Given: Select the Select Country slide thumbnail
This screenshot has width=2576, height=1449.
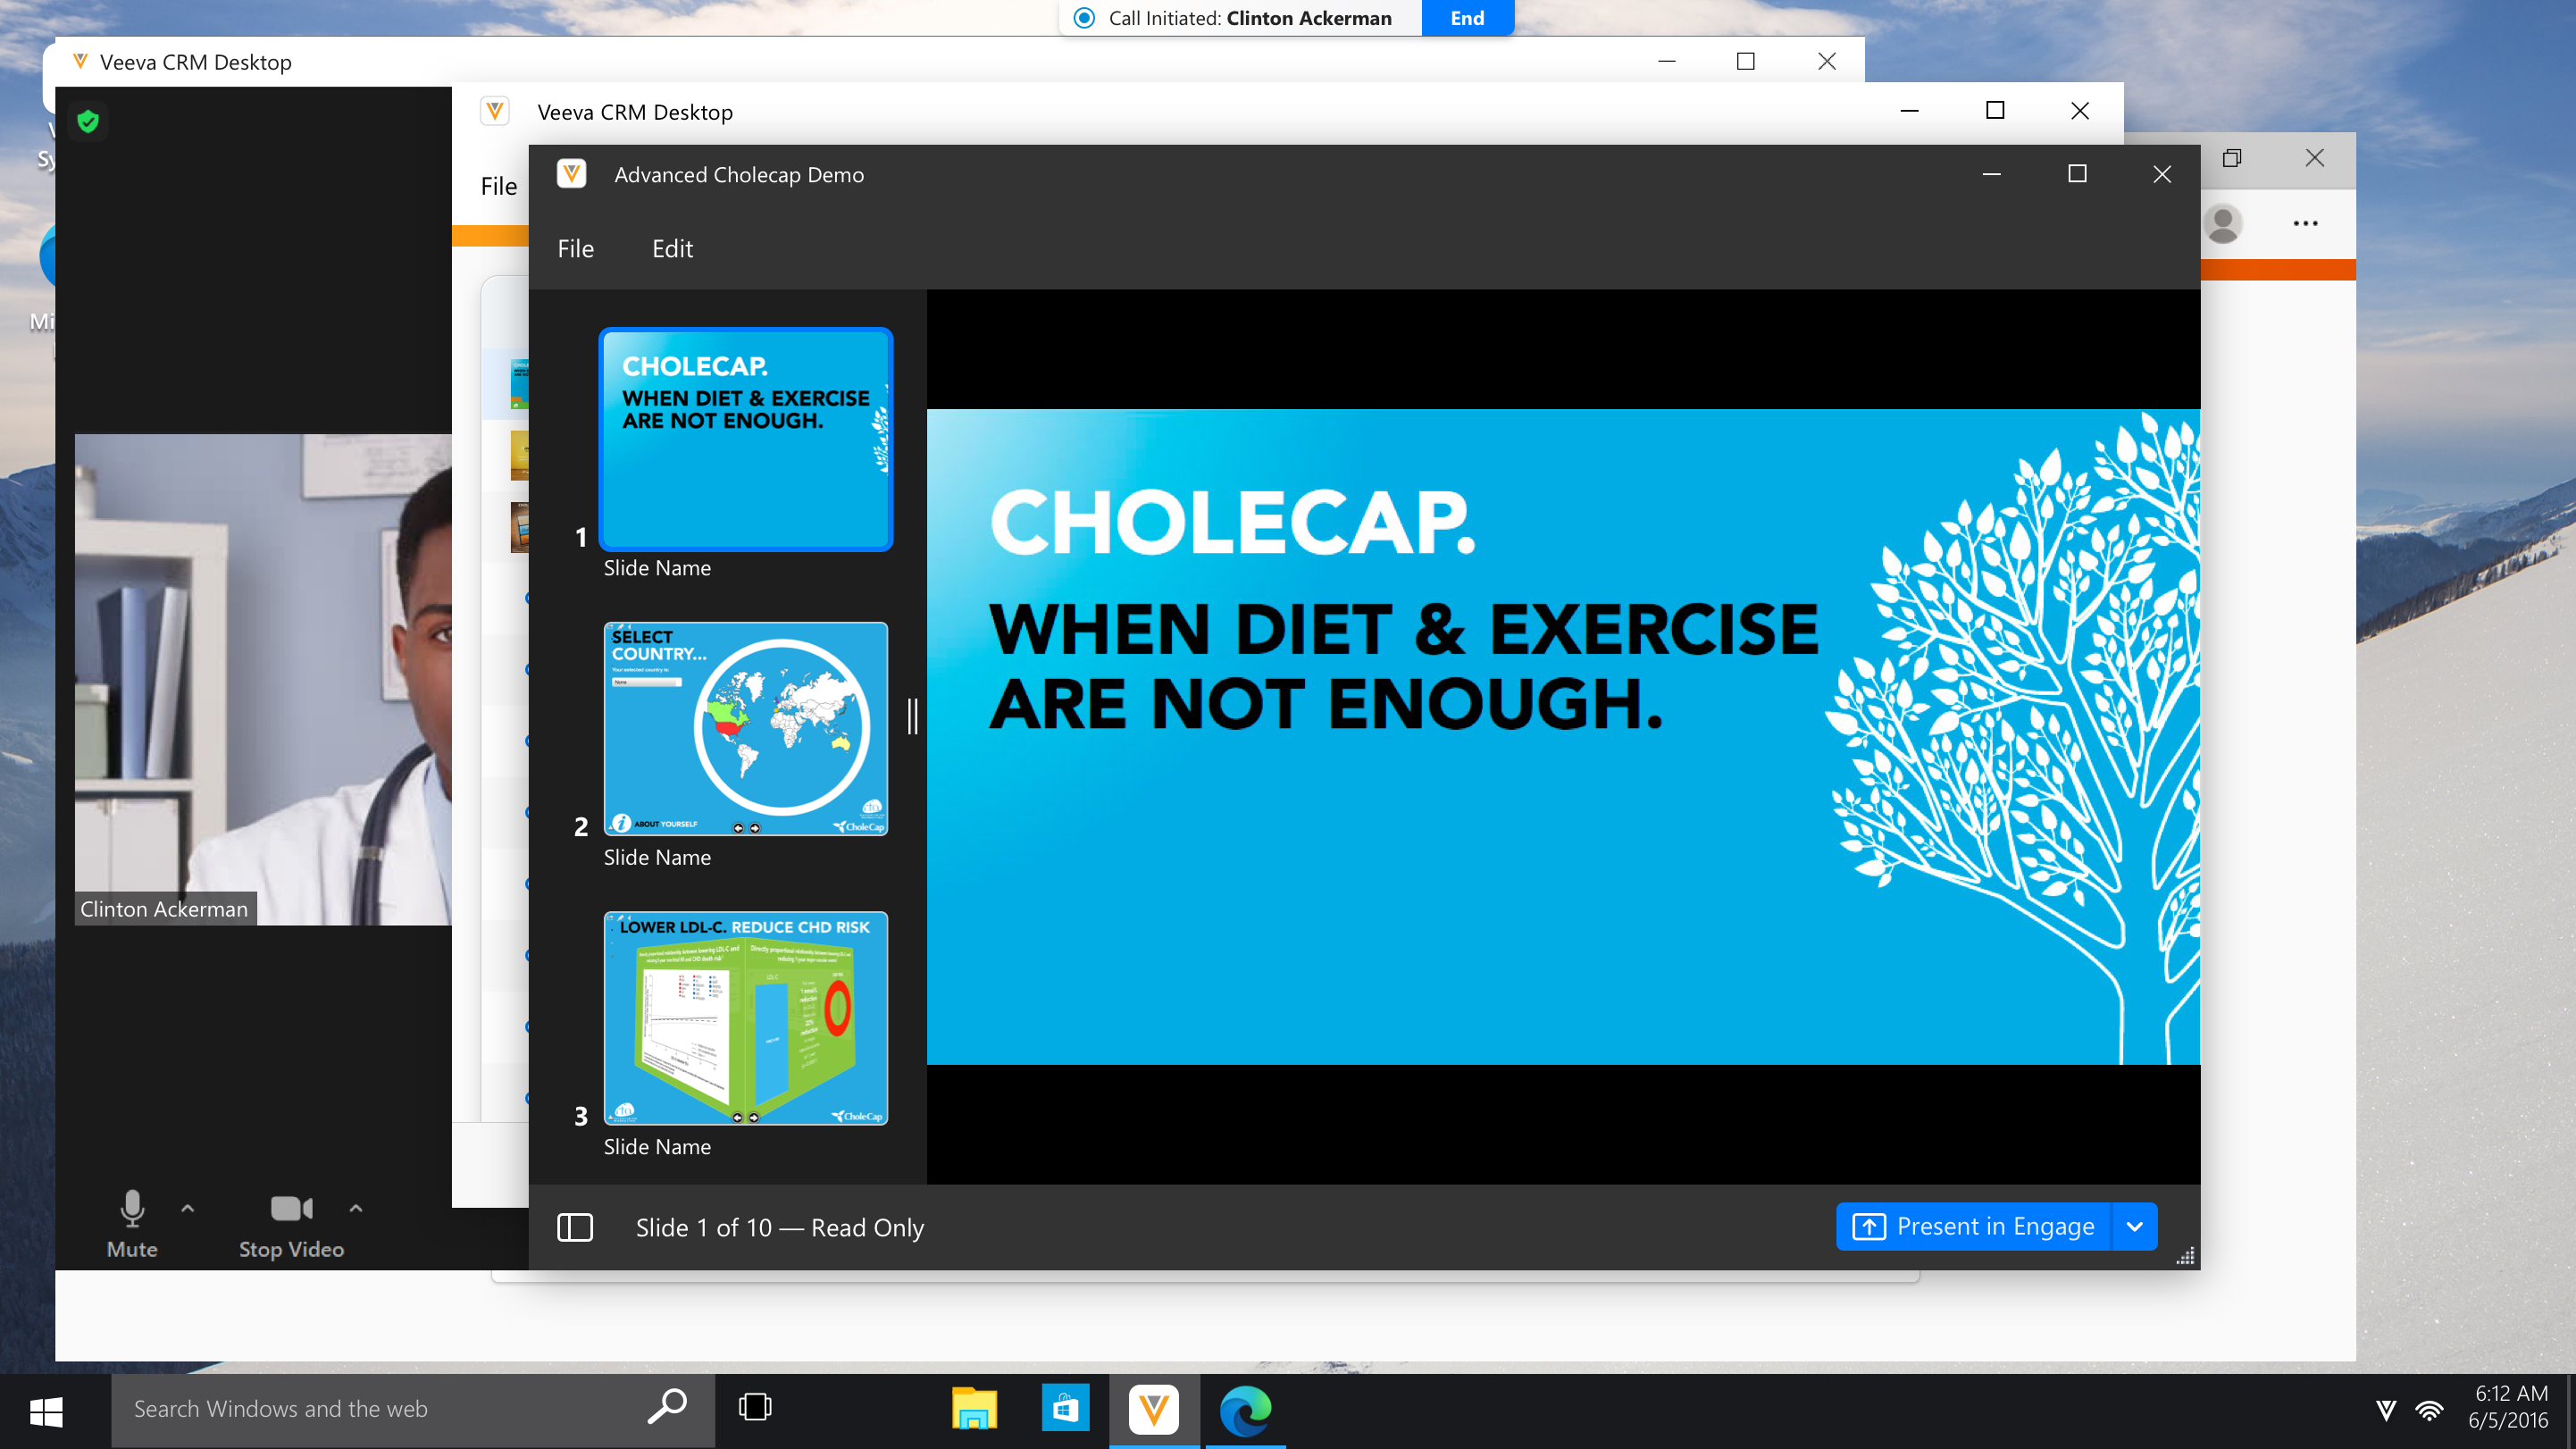Looking at the screenshot, I should click(745, 728).
